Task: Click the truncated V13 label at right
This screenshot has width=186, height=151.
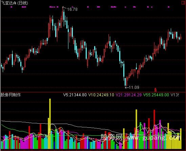Action: 174,95
